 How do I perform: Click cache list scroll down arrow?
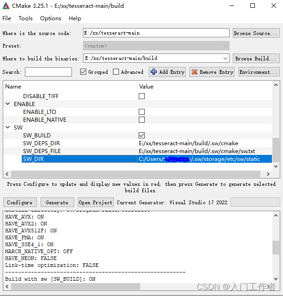coord(276,166)
